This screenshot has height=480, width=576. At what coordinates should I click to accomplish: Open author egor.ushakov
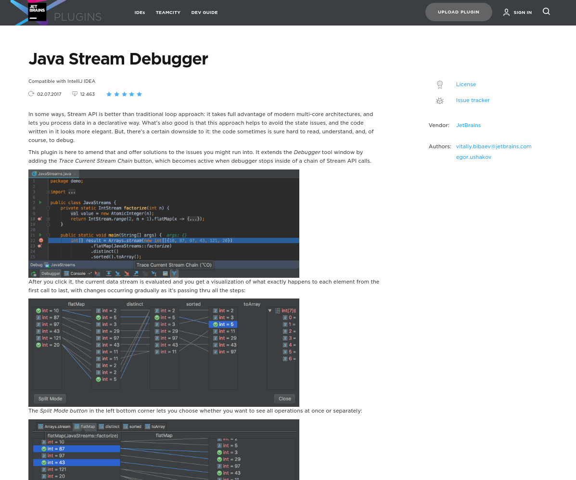point(474,157)
